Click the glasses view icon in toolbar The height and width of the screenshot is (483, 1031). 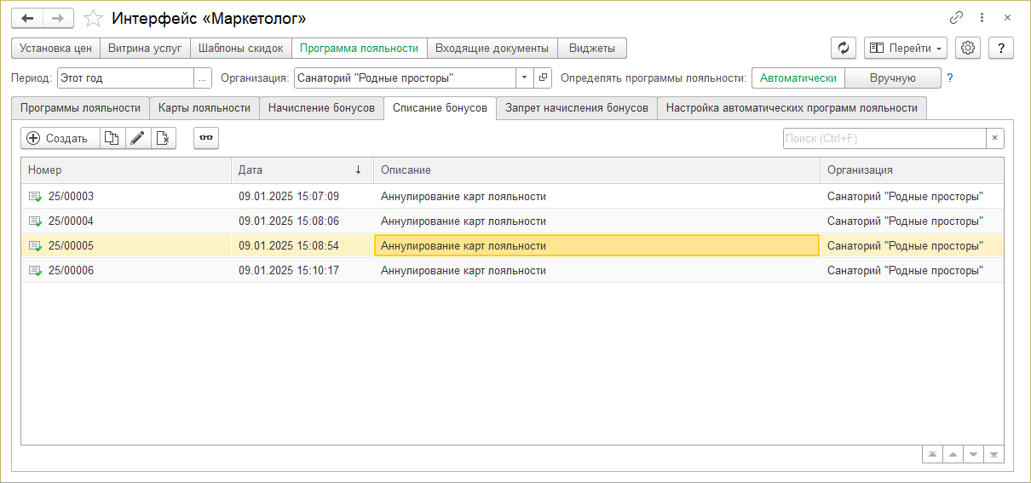[x=206, y=138]
